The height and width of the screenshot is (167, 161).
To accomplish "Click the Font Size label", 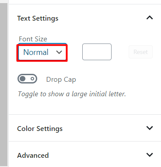I will tap(33, 39).
